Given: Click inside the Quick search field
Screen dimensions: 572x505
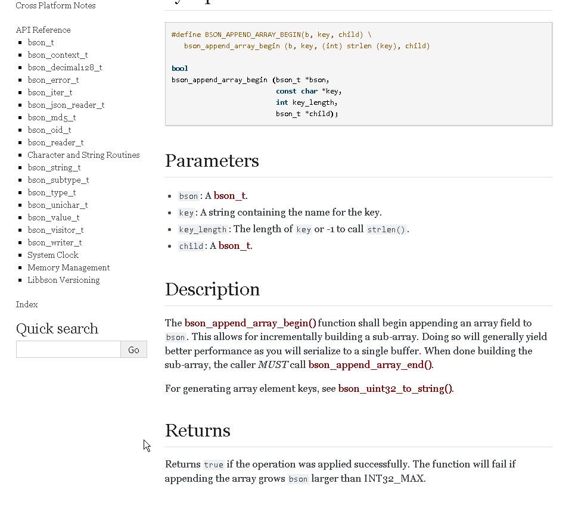Looking at the screenshot, I should [68, 350].
